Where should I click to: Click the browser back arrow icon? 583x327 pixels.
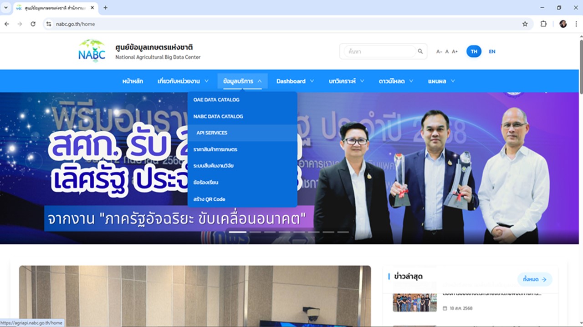click(6, 24)
